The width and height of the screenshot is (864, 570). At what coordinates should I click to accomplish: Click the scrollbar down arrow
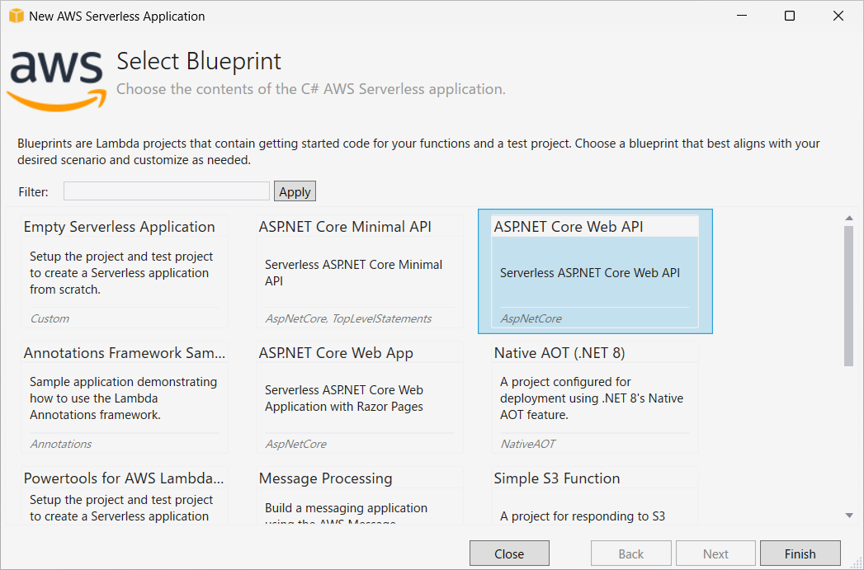849,516
